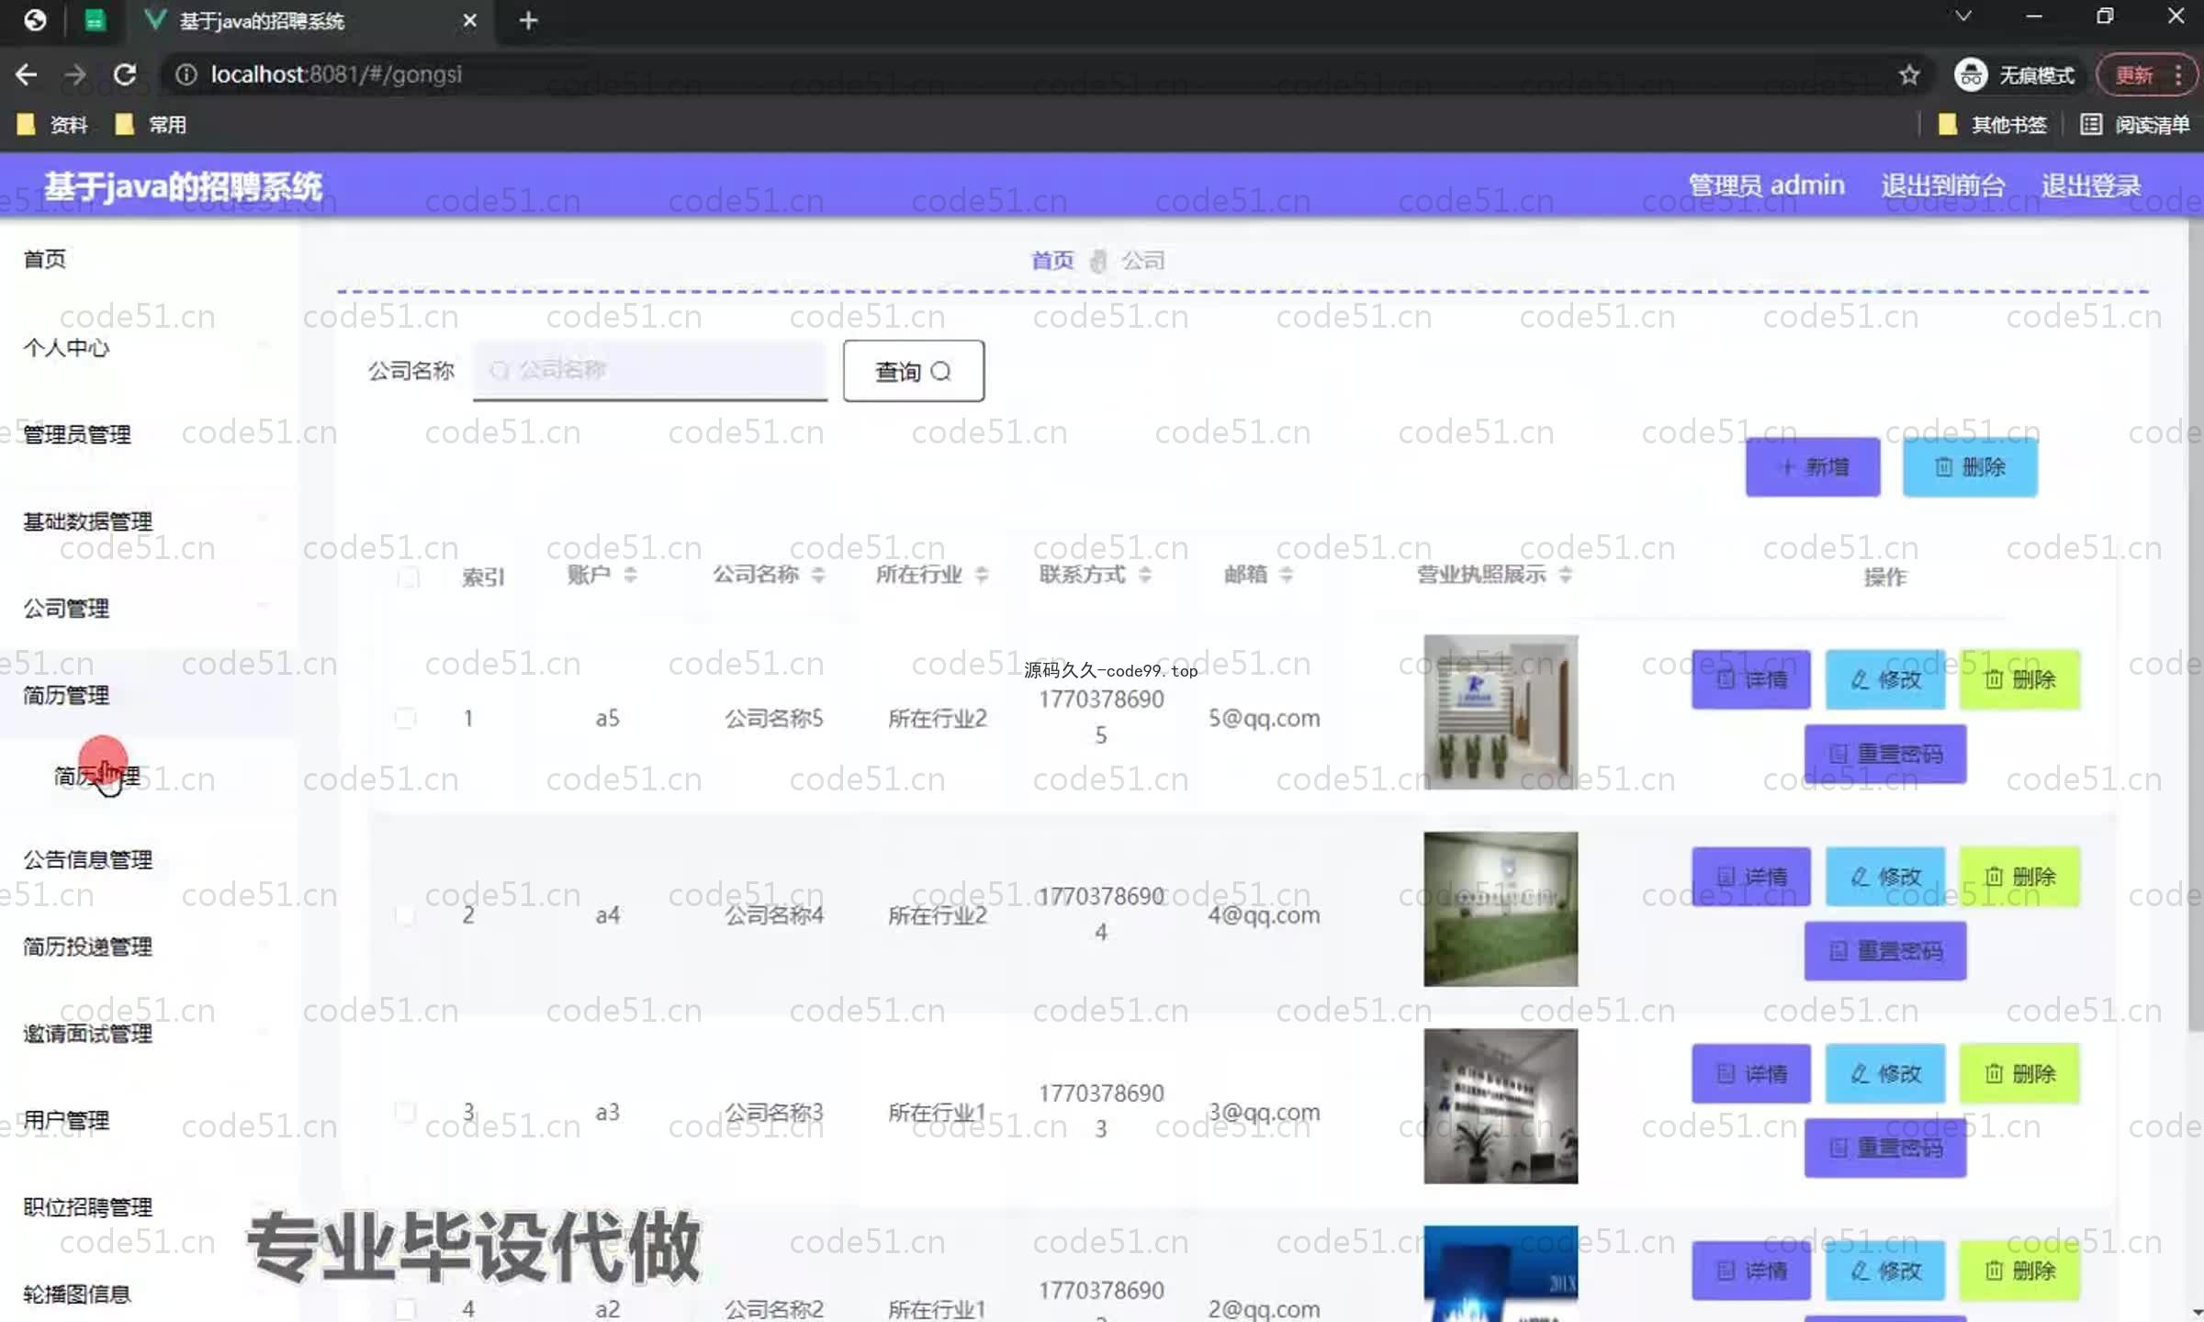Click the site info icon in address bar

pos(186,74)
